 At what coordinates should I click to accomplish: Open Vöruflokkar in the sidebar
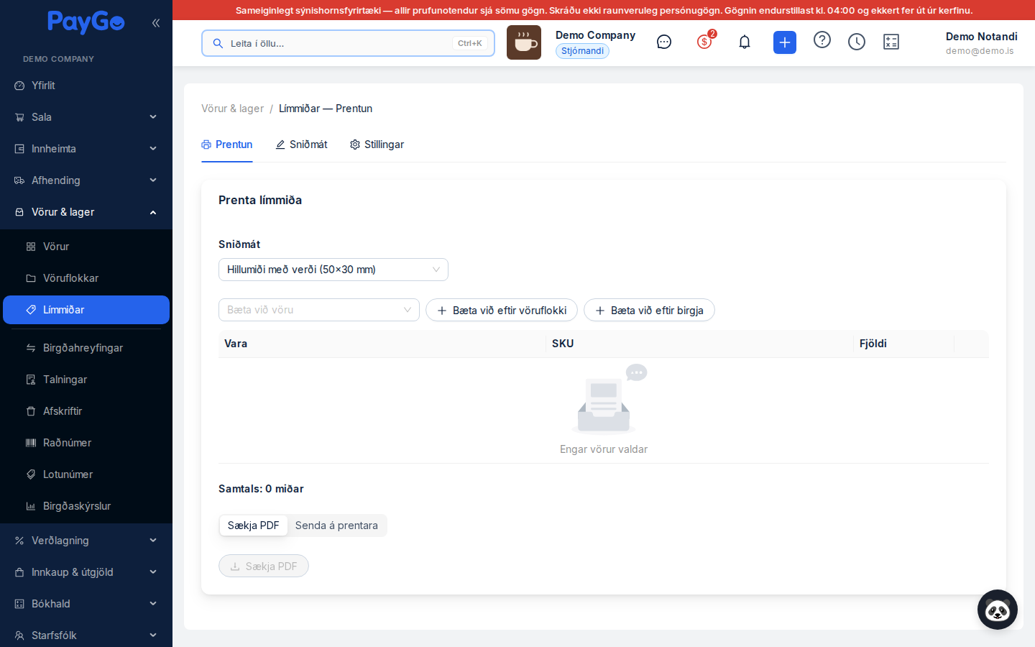(x=86, y=278)
